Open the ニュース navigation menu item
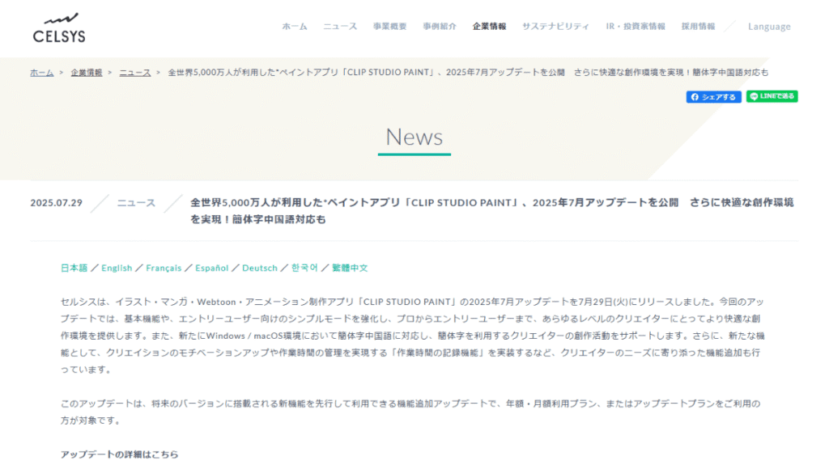The width and height of the screenshot is (829, 465). click(x=340, y=27)
